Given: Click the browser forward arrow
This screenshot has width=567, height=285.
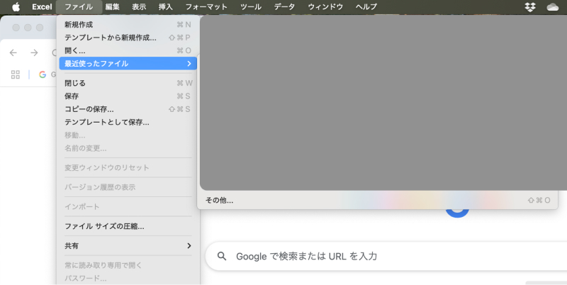Looking at the screenshot, I should click(34, 52).
